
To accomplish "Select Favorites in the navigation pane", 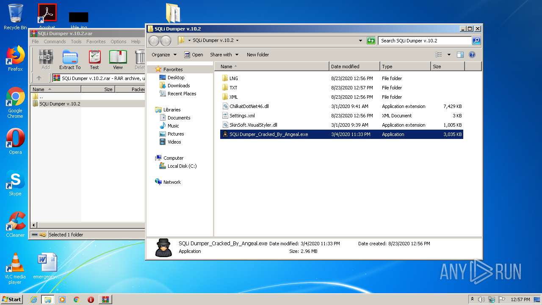I will click(173, 69).
